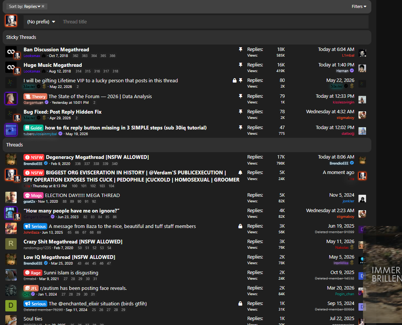Click the pin icon on Ban Discussion Megathread

pos(240,49)
